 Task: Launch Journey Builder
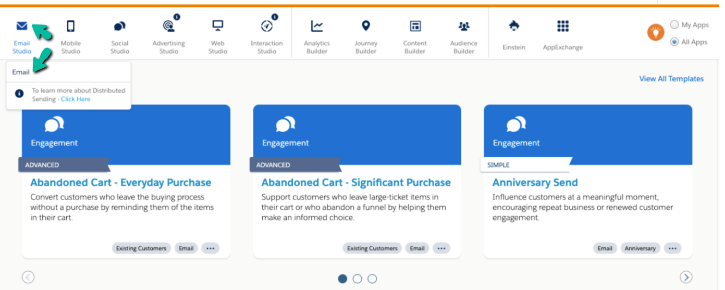[x=366, y=27]
